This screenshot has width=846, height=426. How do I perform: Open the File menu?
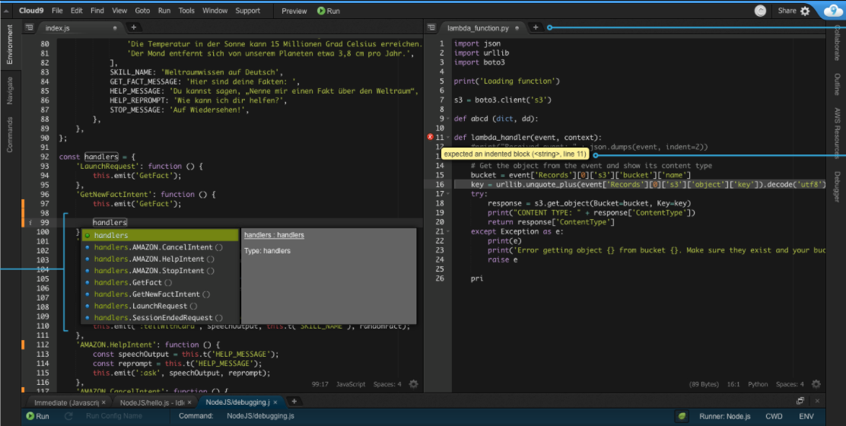pos(57,11)
